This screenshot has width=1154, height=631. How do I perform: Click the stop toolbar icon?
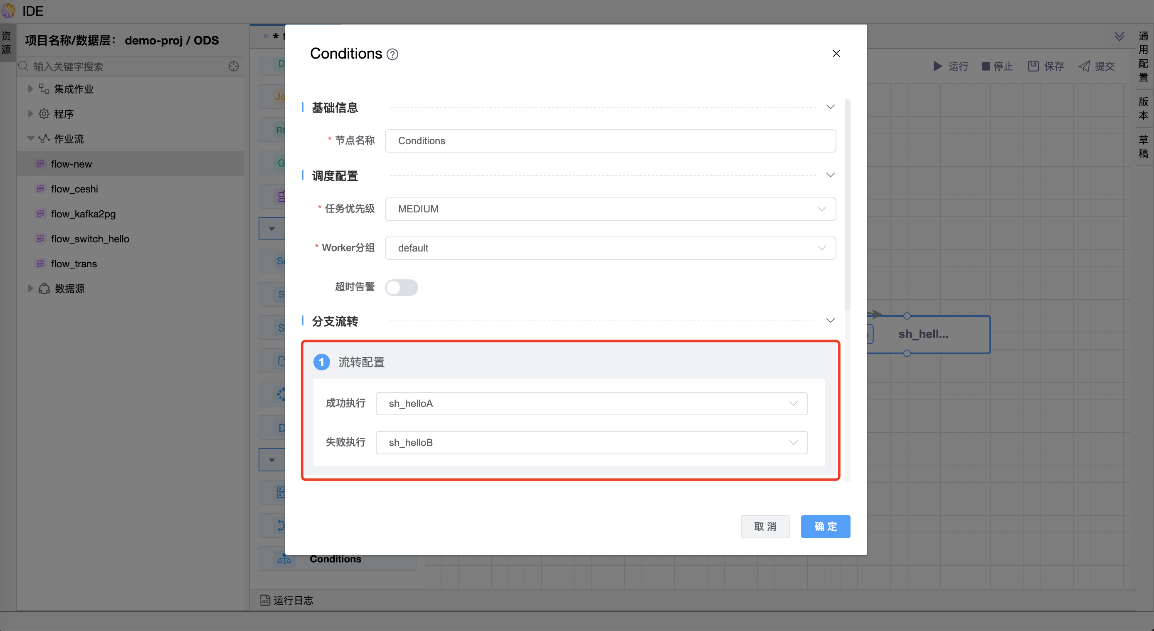click(x=986, y=66)
